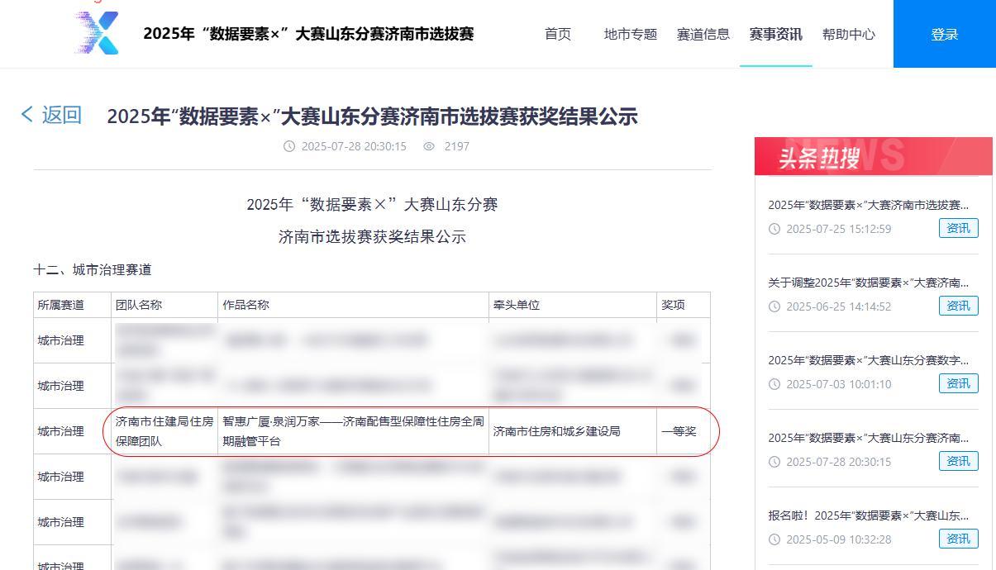The width and height of the screenshot is (996, 570).
Task: Click the view count 2197
Action: [456, 146]
